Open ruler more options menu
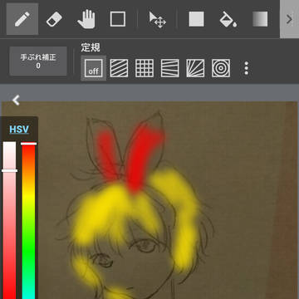Screen dimensions: 299x299 tap(246, 68)
